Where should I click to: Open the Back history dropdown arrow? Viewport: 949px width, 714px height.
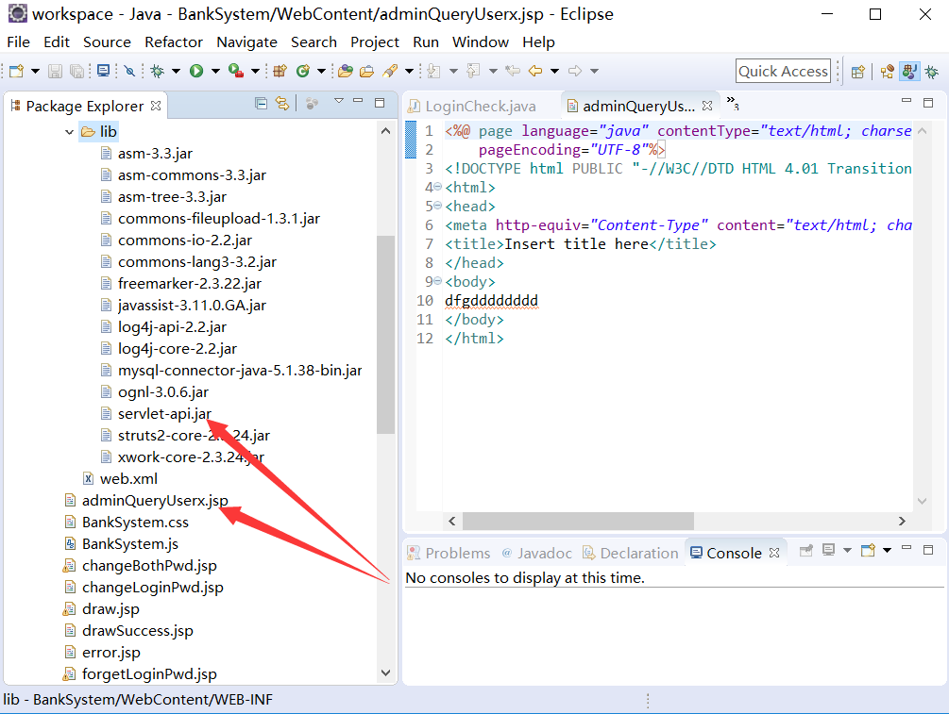tap(554, 72)
